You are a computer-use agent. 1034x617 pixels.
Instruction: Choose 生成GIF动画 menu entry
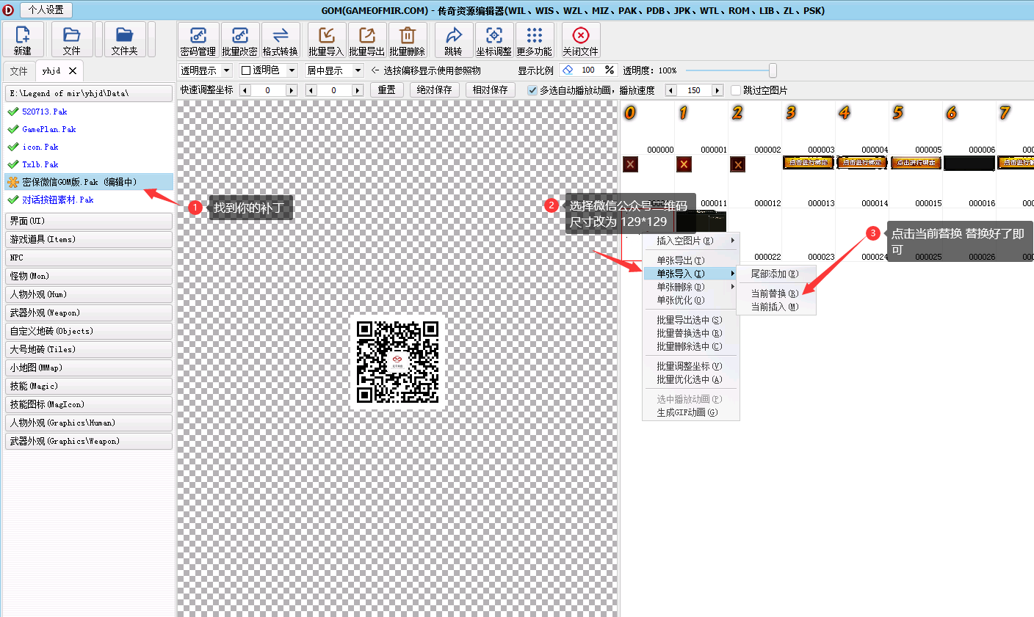[x=690, y=412]
